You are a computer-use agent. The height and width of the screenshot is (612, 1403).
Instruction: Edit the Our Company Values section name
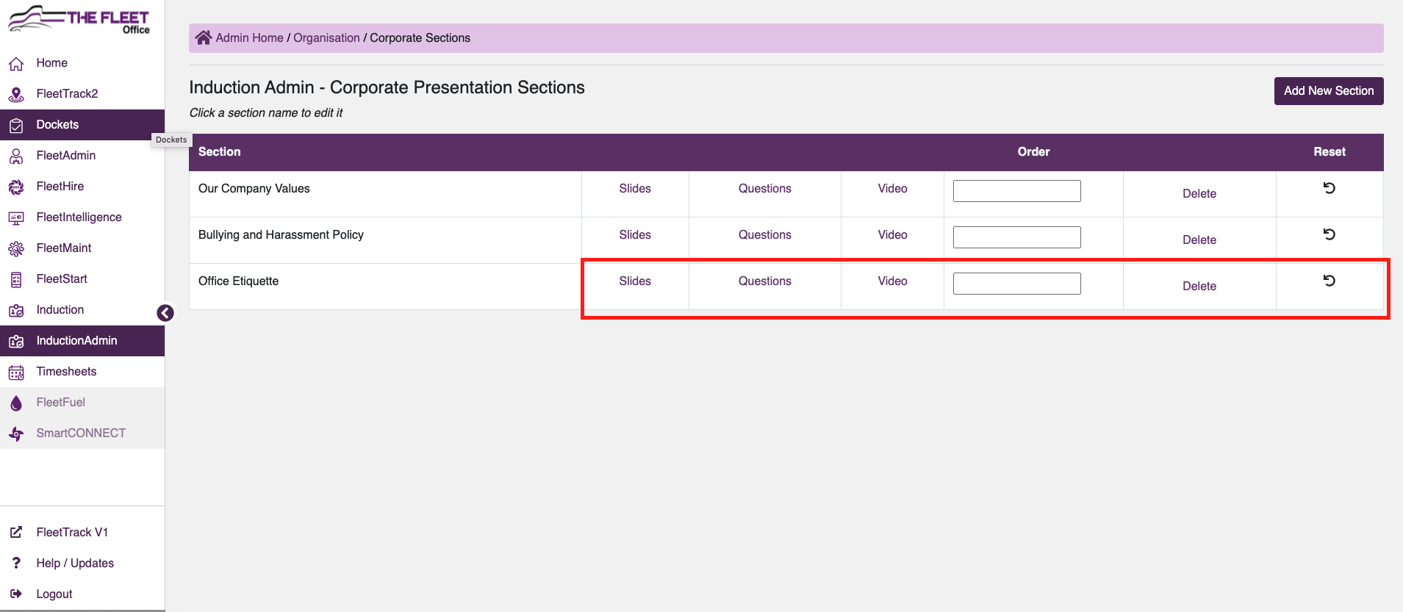(254, 188)
